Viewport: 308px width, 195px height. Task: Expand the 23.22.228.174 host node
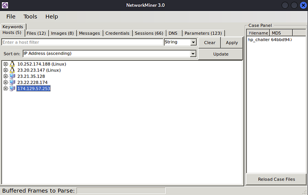pos(5,82)
